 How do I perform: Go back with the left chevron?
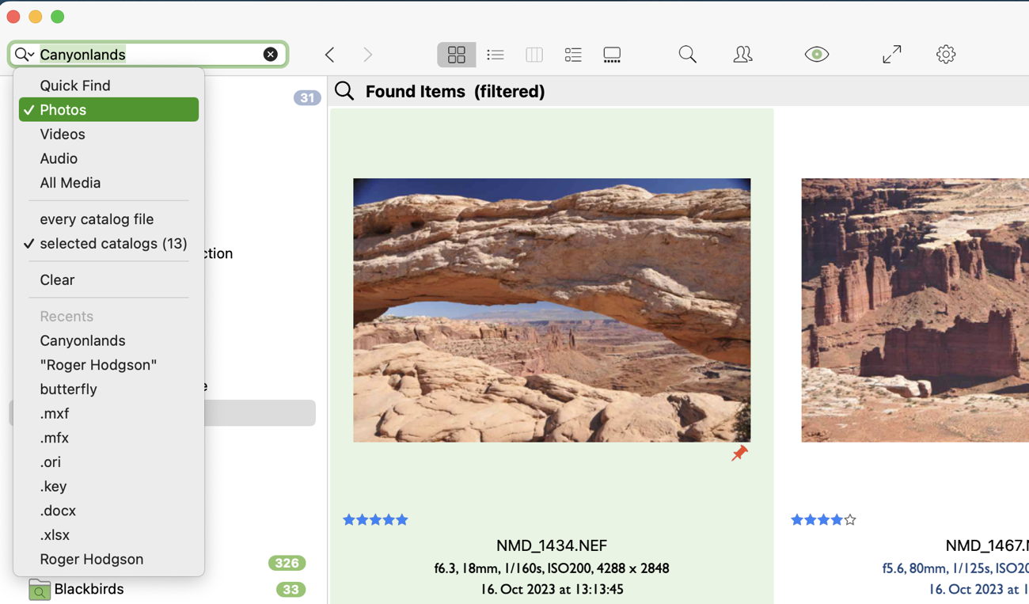tap(330, 55)
